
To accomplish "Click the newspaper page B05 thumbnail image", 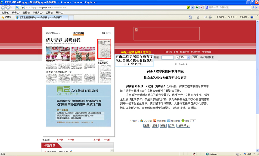I will [78, 82].
